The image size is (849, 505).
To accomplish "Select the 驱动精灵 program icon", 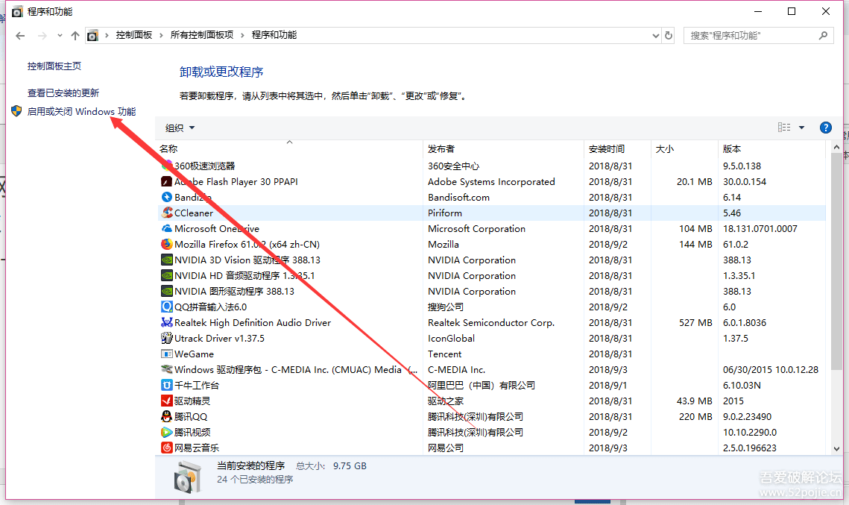I will coord(167,401).
